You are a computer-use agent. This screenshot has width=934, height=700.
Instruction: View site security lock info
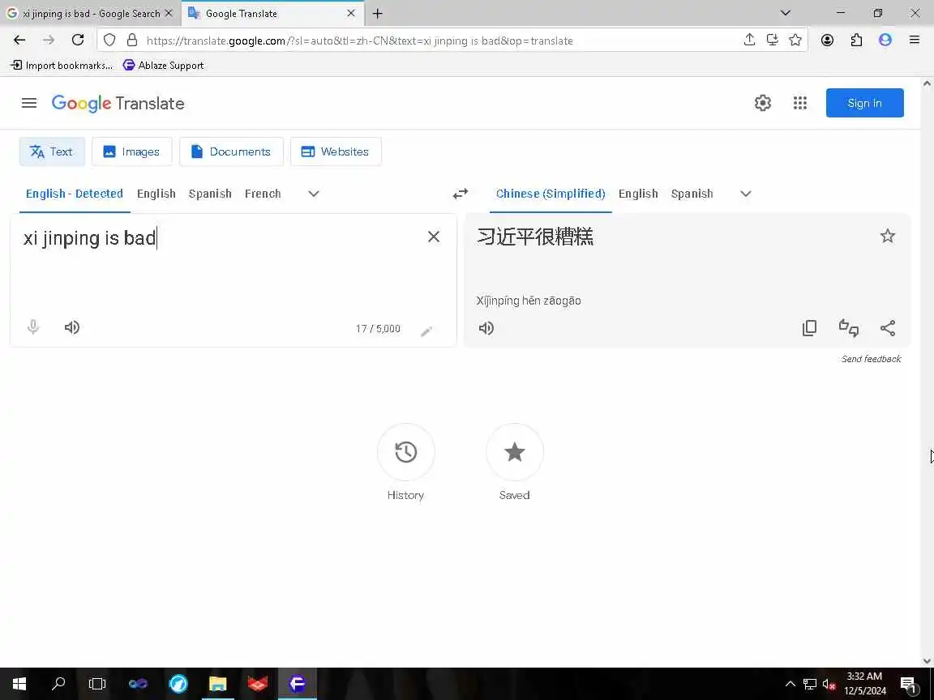(x=131, y=40)
